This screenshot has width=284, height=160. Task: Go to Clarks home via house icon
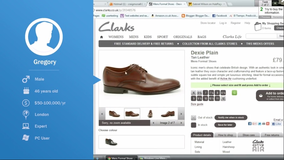click(101, 37)
